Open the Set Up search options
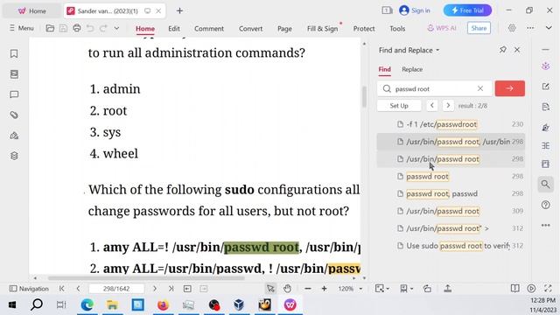The image size is (560, 315). point(399,106)
